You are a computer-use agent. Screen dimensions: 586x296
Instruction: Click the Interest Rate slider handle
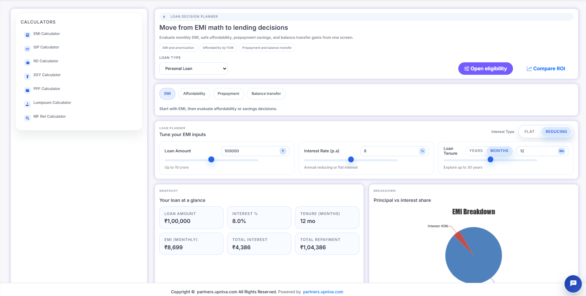(351, 160)
